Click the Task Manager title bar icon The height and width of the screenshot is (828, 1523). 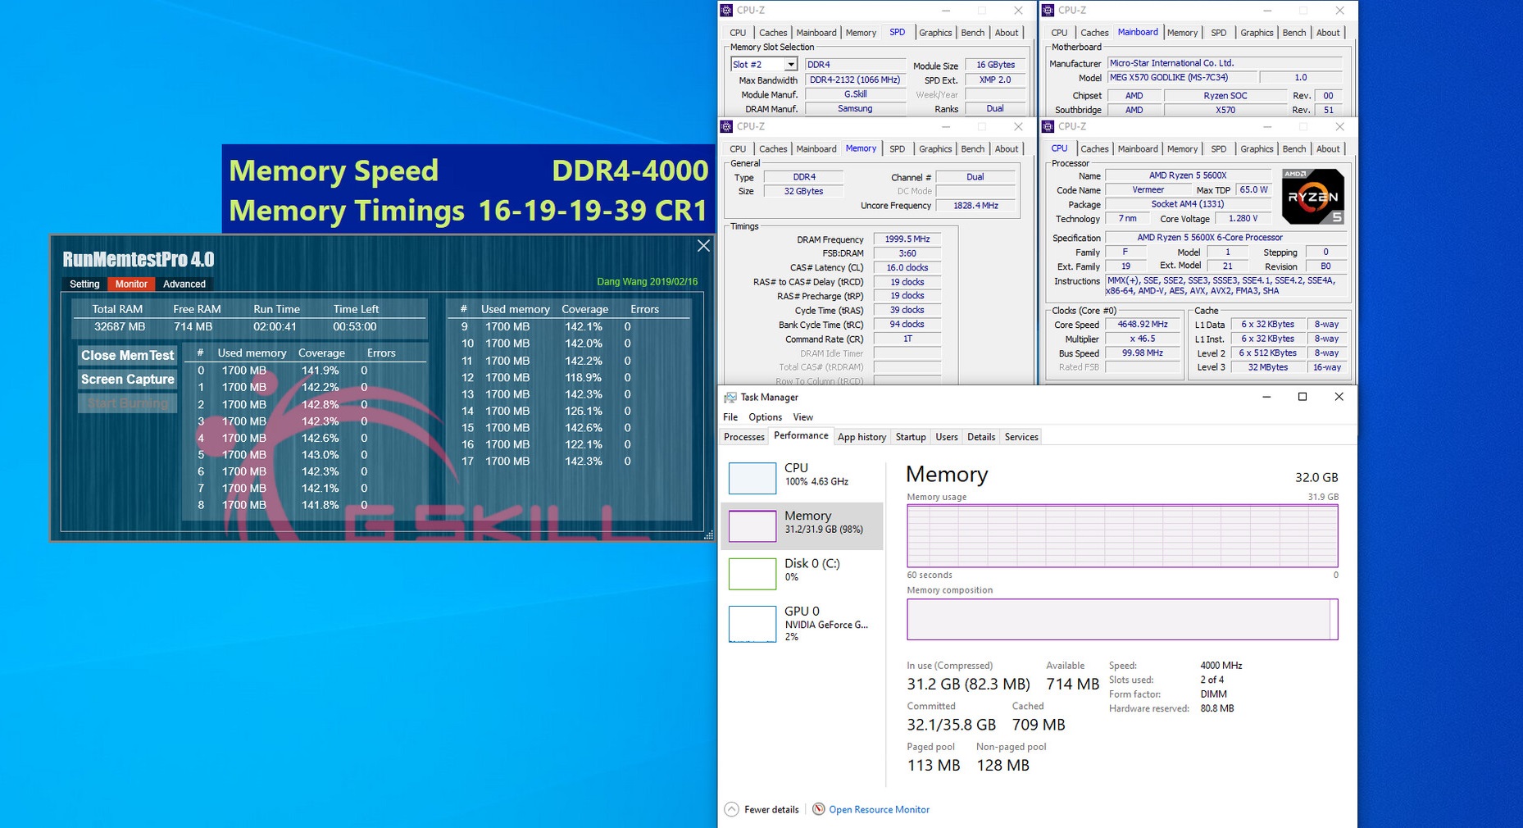point(730,398)
